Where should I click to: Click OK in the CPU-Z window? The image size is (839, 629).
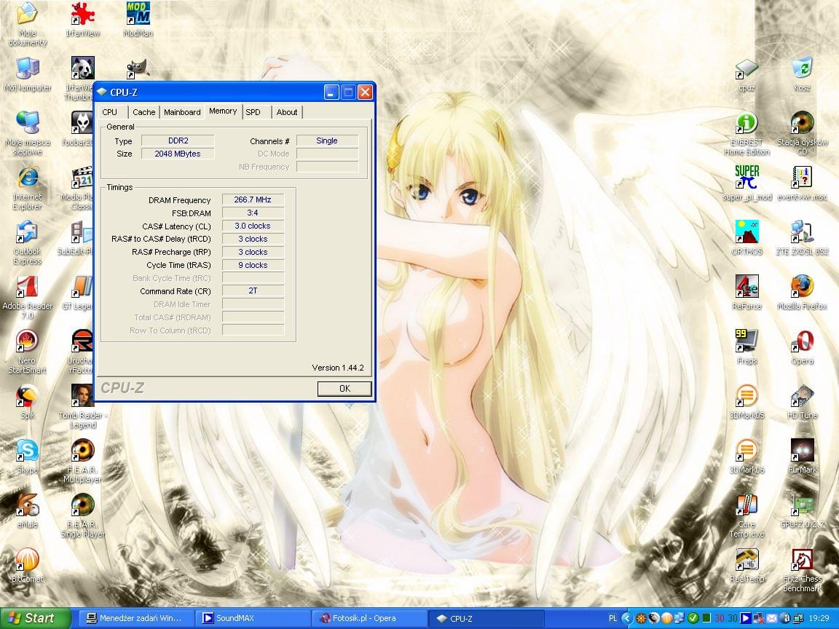(x=344, y=389)
